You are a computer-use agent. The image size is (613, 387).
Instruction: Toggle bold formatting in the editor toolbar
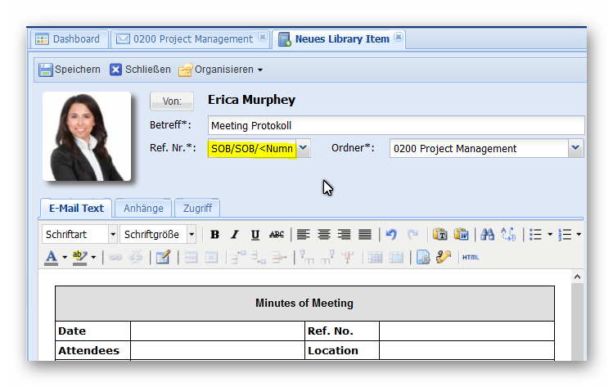click(214, 235)
